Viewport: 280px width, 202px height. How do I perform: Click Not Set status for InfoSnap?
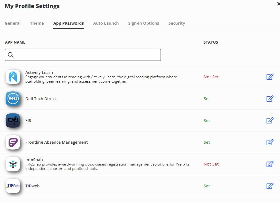[x=211, y=164]
